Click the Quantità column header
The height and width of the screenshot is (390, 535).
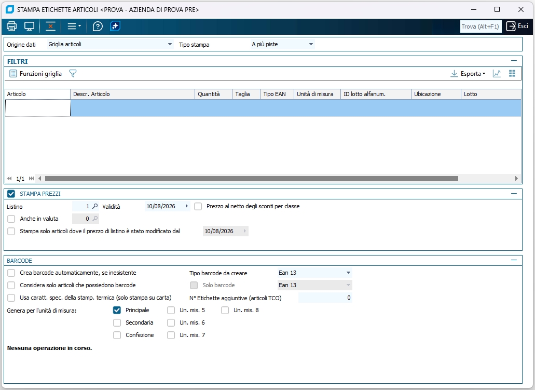pos(213,95)
